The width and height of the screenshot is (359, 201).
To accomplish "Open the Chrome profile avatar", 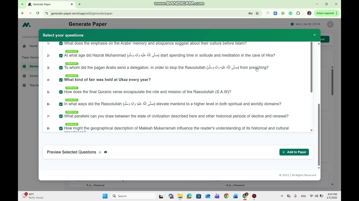I will (x=309, y=13).
